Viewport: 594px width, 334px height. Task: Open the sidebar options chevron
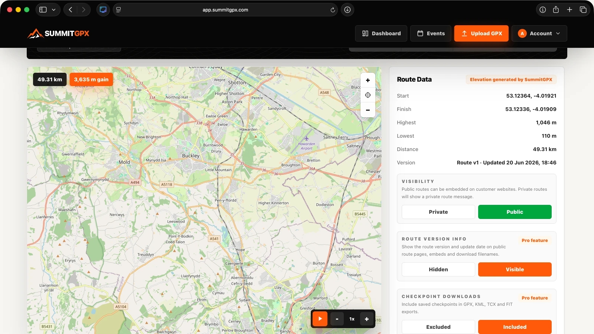(54, 10)
